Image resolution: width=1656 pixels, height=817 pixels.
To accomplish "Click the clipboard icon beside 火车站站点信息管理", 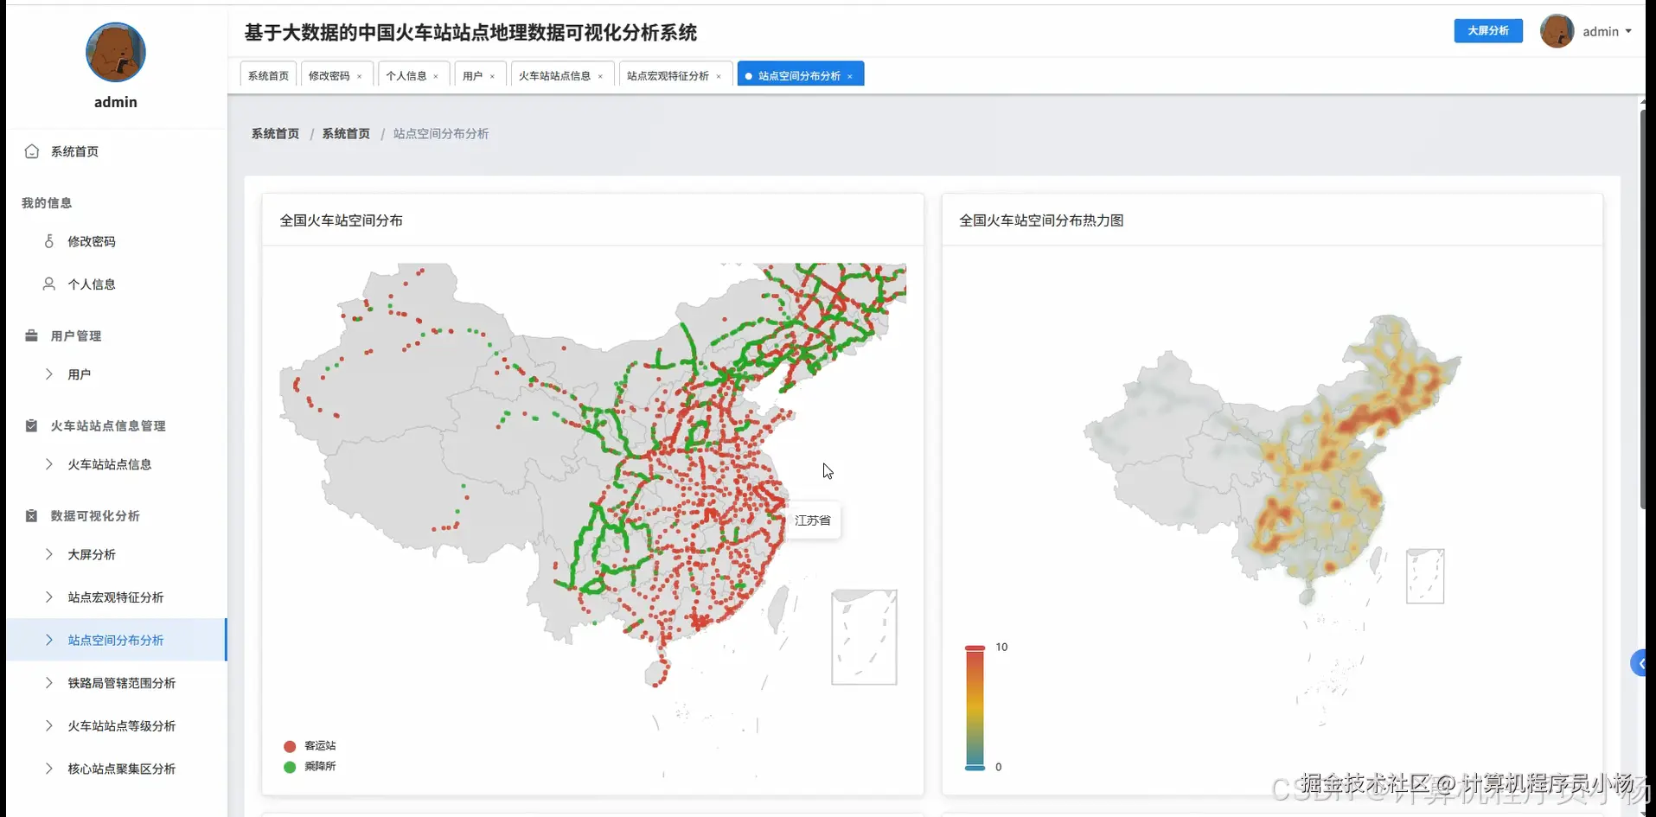I will click(31, 425).
